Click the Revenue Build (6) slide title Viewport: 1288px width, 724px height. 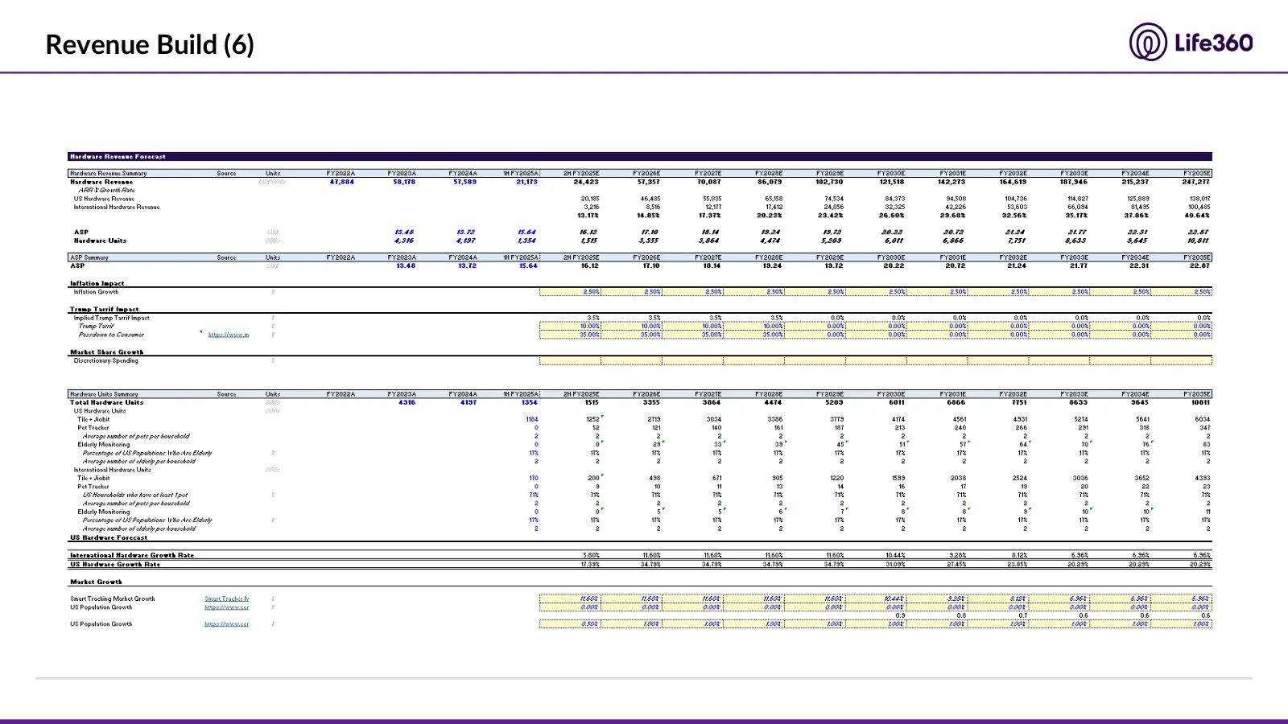pyautogui.click(x=150, y=44)
